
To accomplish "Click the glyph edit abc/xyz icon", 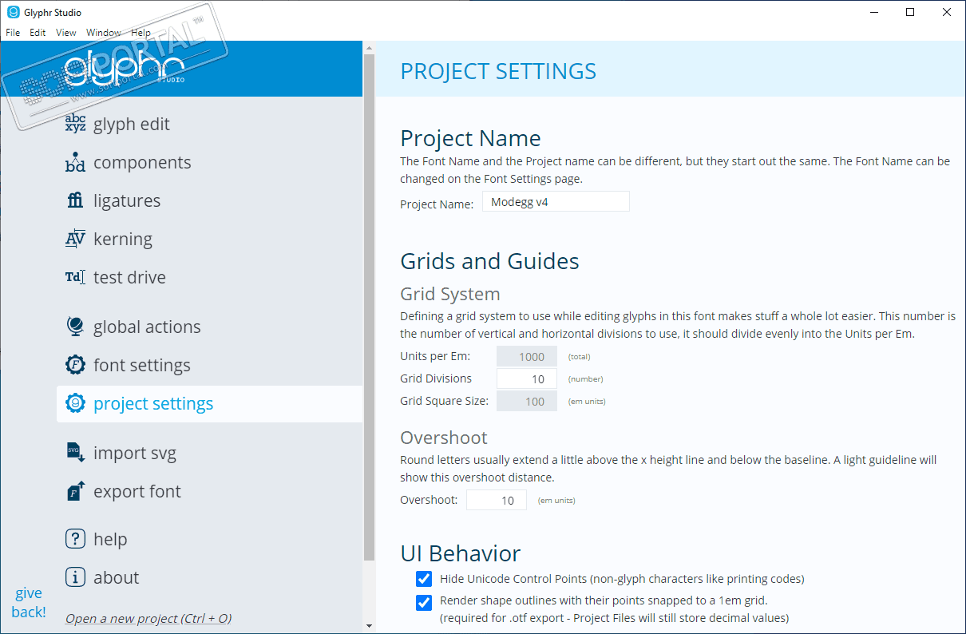I will point(75,124).
